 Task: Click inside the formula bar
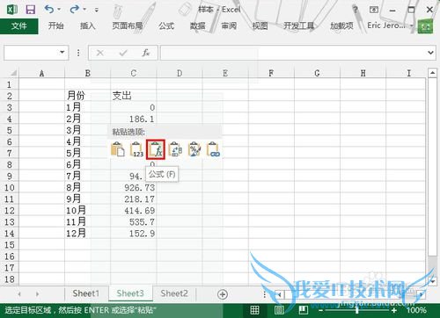(x=293, y=53)
